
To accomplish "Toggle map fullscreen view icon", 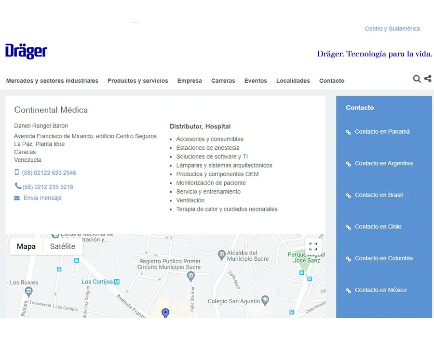I will tap(313, 246).
